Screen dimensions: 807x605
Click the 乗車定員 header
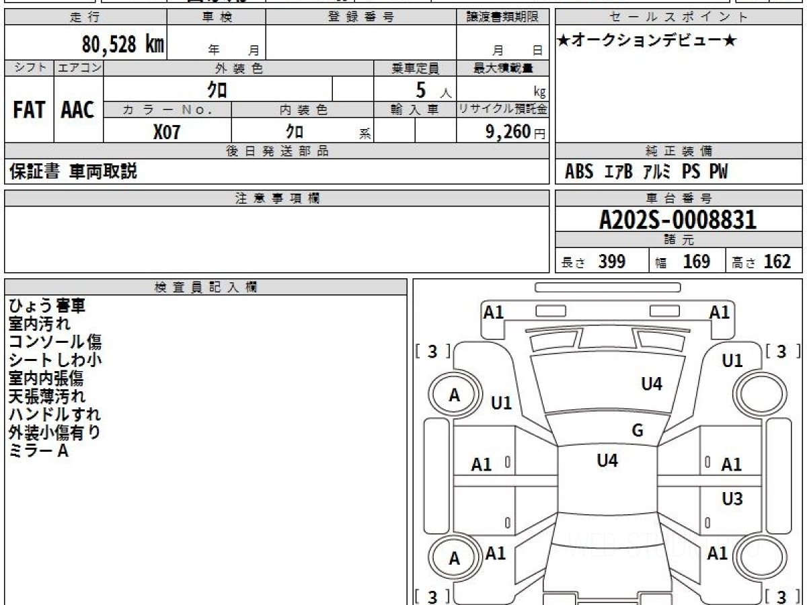point(415,68)
